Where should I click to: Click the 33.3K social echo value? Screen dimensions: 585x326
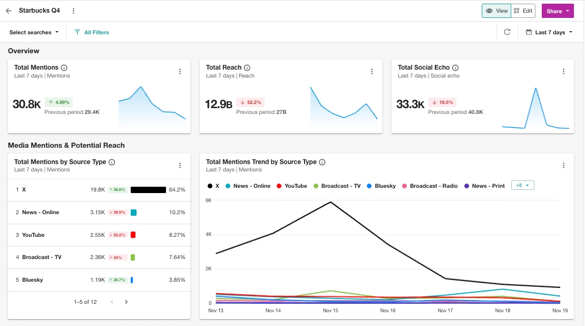[411, 104]
